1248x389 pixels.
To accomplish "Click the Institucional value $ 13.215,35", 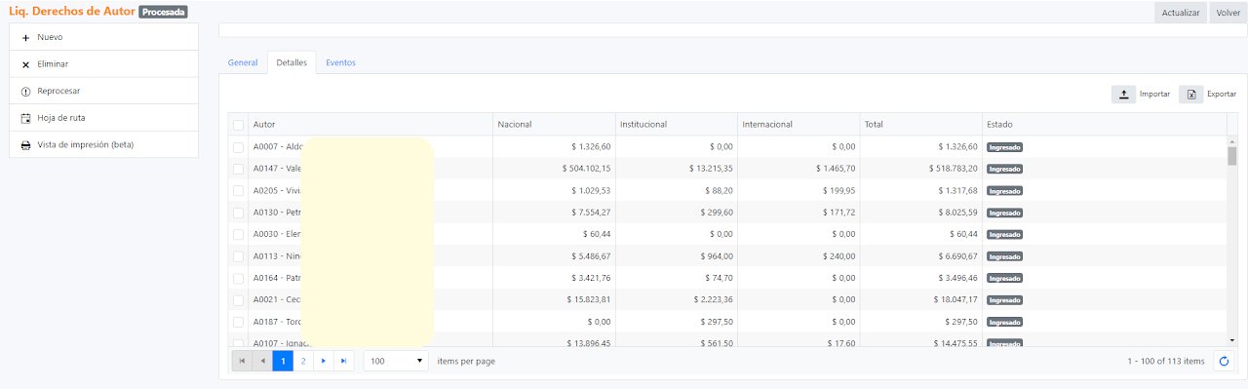I will [x=711, y=169].
